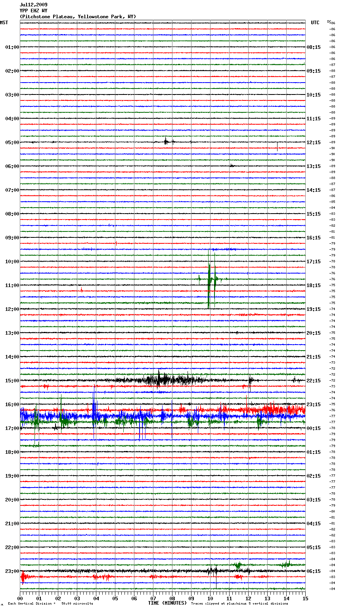The height and width of the screenshot is (609, 337).
Task: Click minute 01 on the bottom axis
Action: (39, 598)
